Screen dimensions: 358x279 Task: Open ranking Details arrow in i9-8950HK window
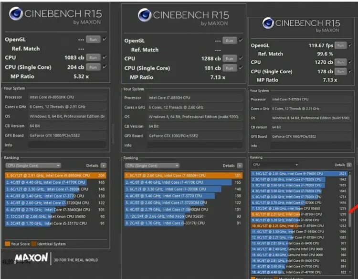click(x=104, y=166)
